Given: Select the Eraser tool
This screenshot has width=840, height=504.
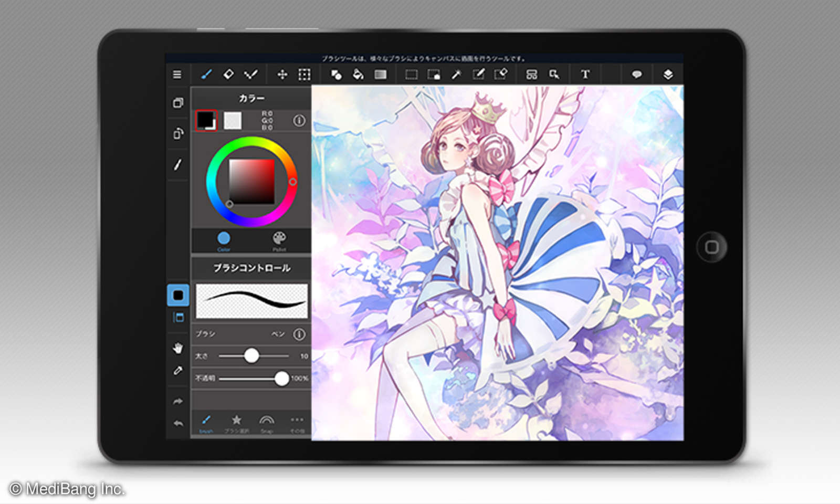Looking at the screenshot, I should click(228, 75).
